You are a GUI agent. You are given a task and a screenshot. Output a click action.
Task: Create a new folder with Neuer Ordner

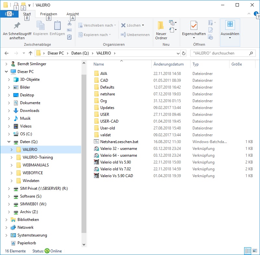[161, 30]
